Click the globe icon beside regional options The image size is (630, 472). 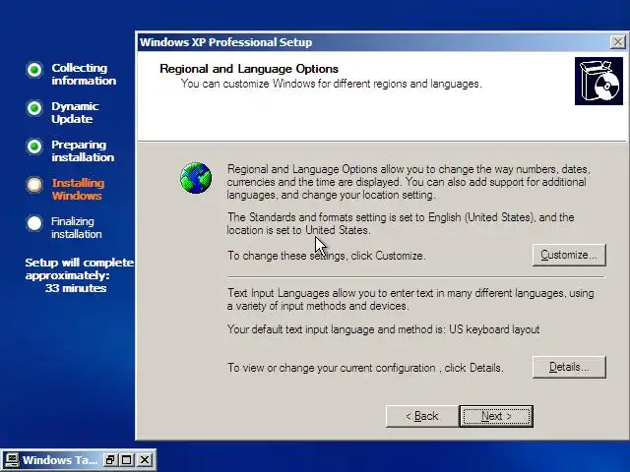coord(196,178)
